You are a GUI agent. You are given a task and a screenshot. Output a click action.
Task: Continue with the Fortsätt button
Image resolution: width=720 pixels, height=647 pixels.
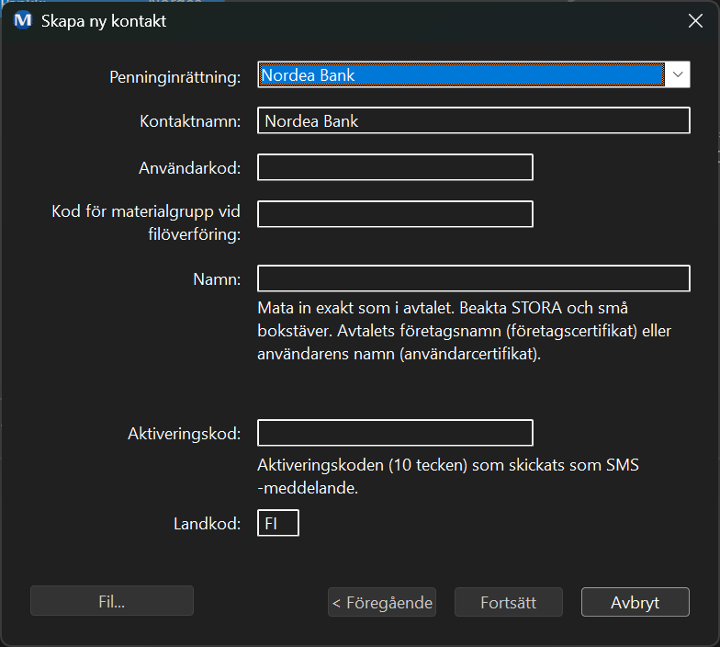tap(509, 602)
